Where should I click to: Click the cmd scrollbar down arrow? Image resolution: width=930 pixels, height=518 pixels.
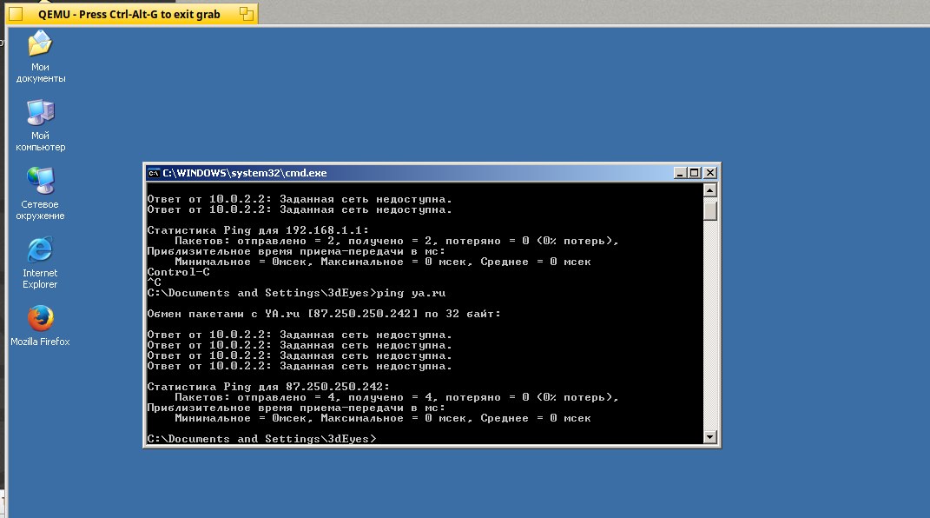pos(710,437)
